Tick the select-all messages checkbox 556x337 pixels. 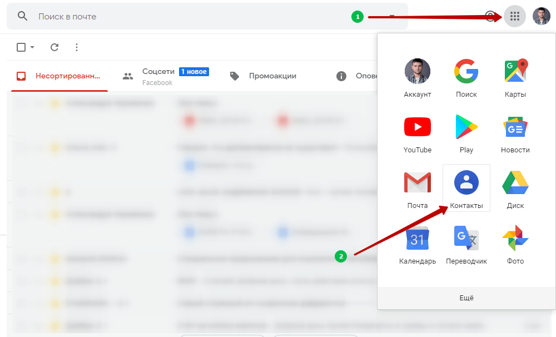point(21,47)
